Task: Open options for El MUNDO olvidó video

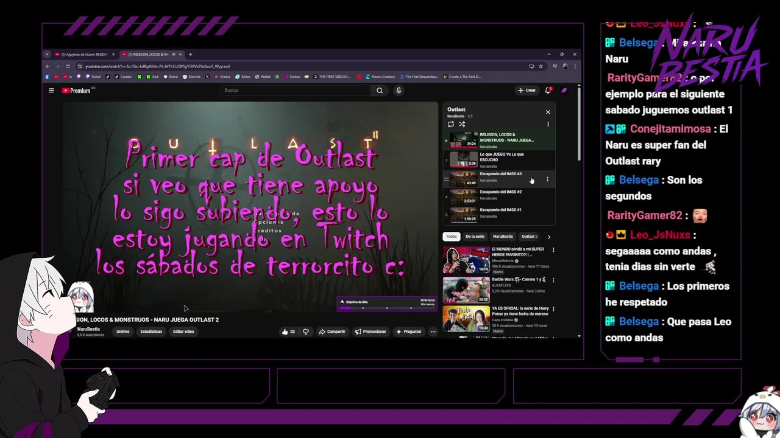Action: click(553, 250)
